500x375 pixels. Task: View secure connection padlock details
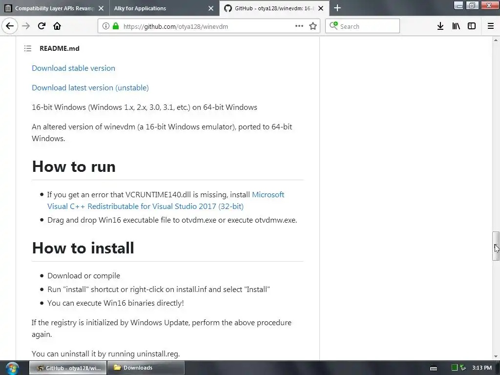[x=116, y=26]
